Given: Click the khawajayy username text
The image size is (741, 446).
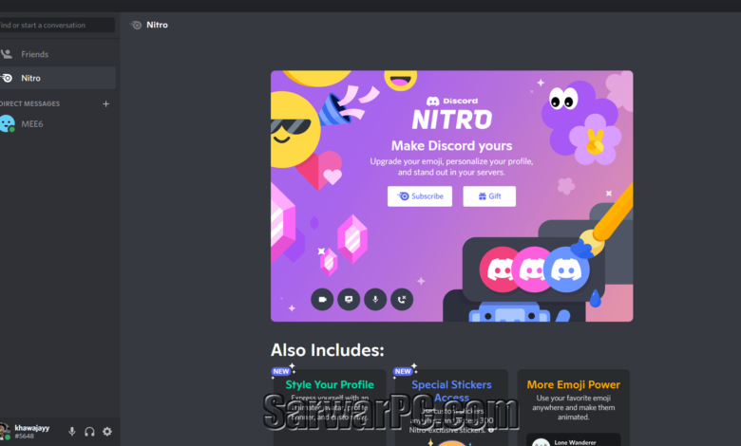Looking at the screenshot, I should (x=32, y=428).
